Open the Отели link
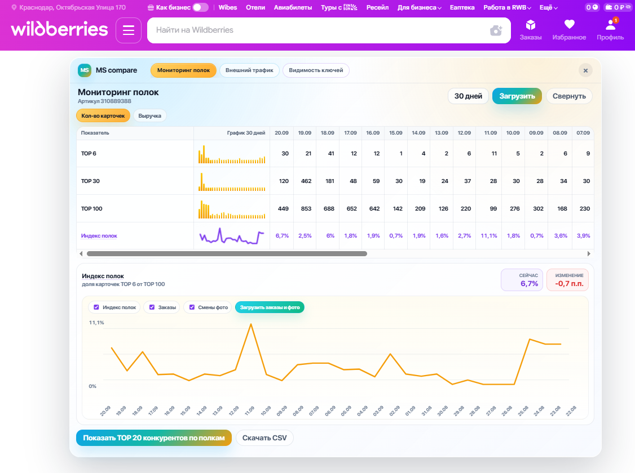 point(255,7)
